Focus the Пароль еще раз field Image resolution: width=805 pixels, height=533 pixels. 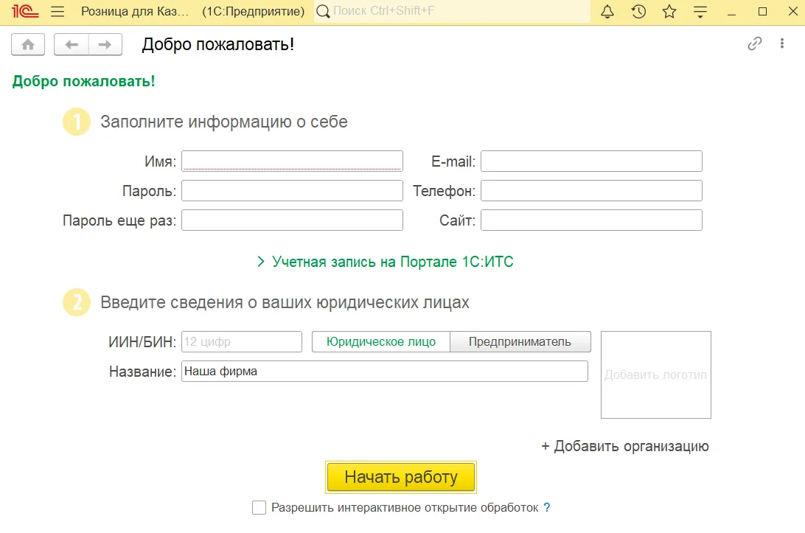point(292,220)
